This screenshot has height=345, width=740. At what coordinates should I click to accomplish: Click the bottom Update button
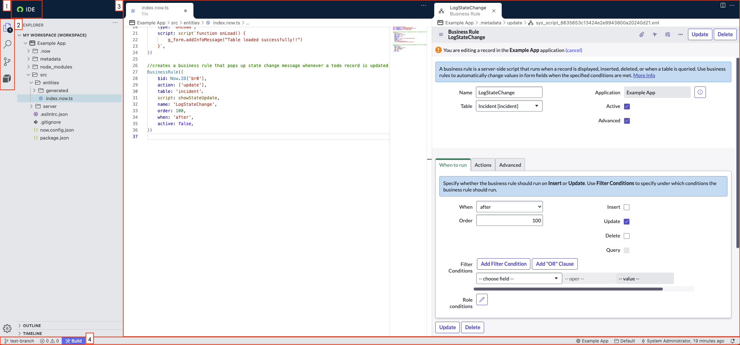pos(447,327)
